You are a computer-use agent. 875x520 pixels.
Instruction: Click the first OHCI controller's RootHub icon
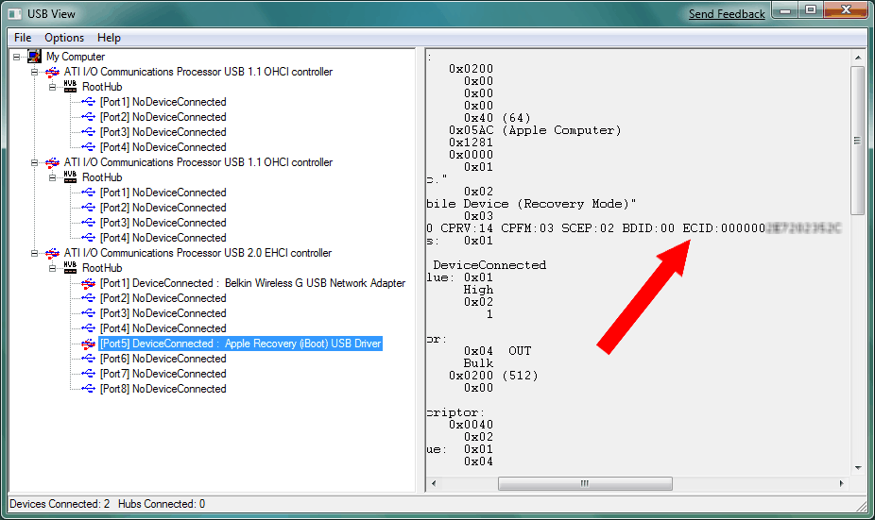point(70,87)
